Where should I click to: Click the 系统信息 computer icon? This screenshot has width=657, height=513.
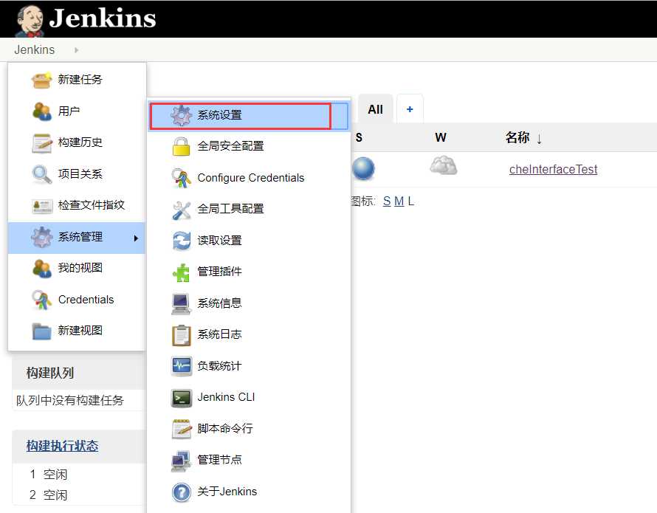(181, 304)
